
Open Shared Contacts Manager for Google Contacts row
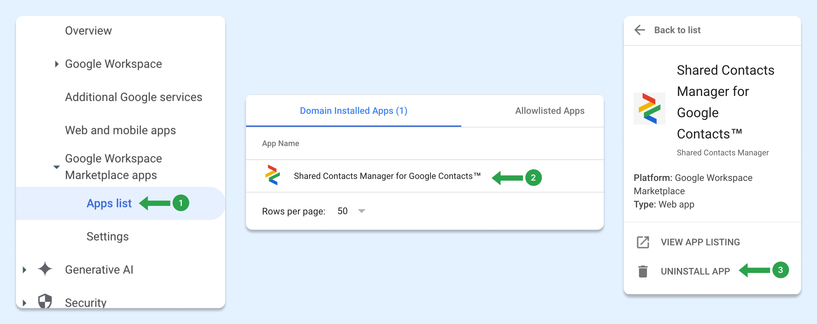425,176
